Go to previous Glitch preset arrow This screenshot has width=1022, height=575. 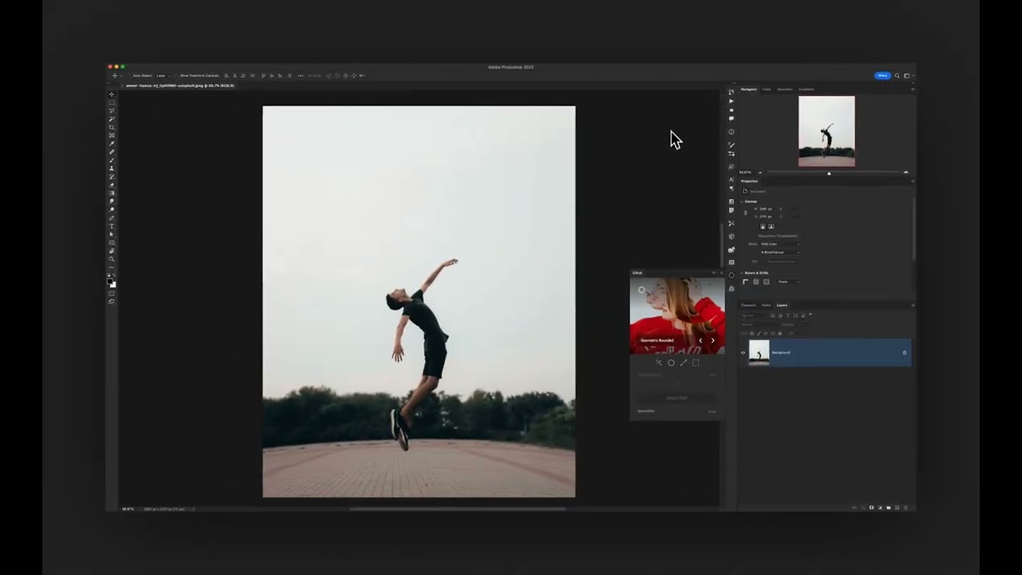[700, 340]
